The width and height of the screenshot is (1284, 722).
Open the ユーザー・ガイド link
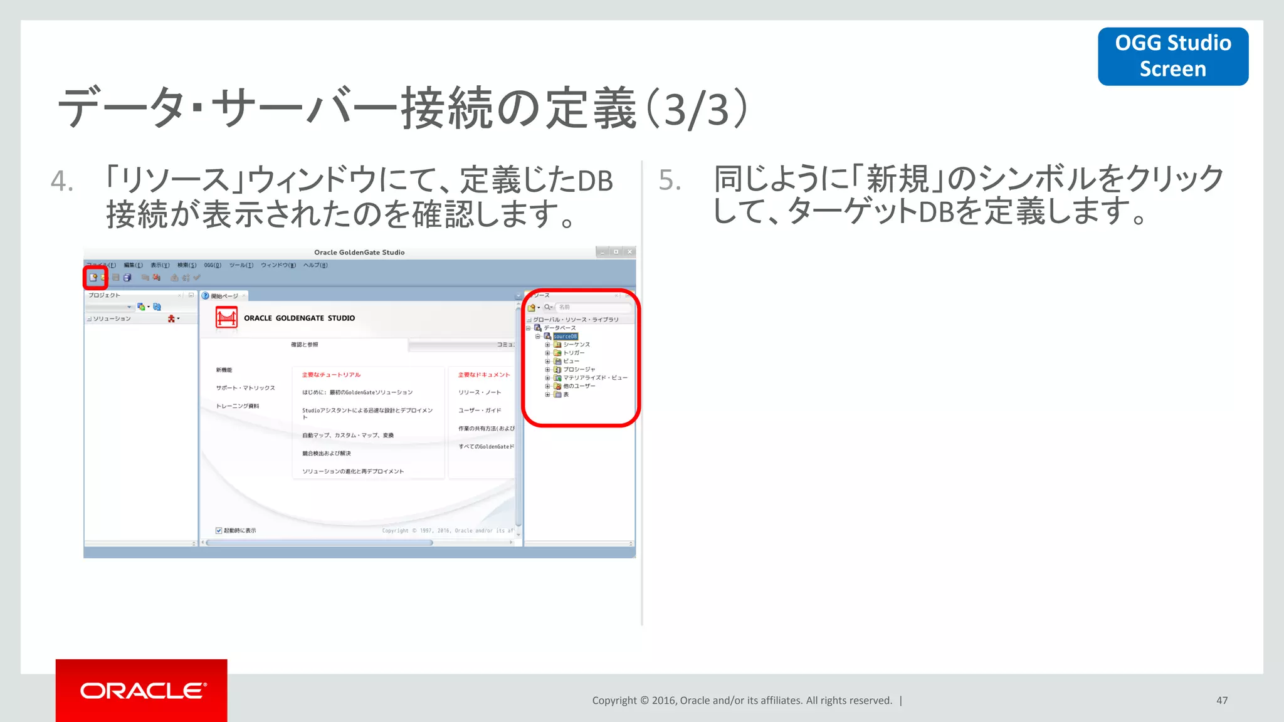tap(480, 411)
